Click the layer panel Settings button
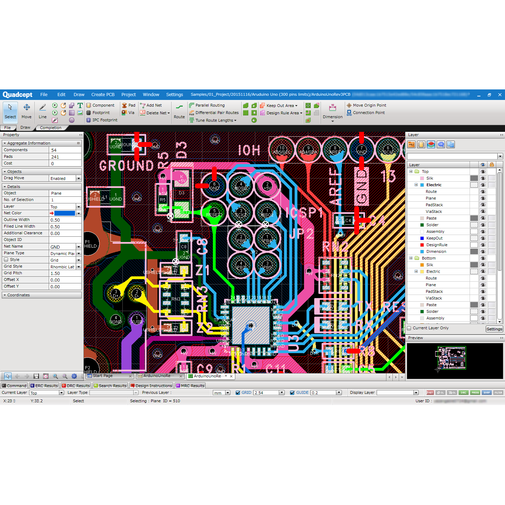 pyautogui.click(x=494, y=329)
